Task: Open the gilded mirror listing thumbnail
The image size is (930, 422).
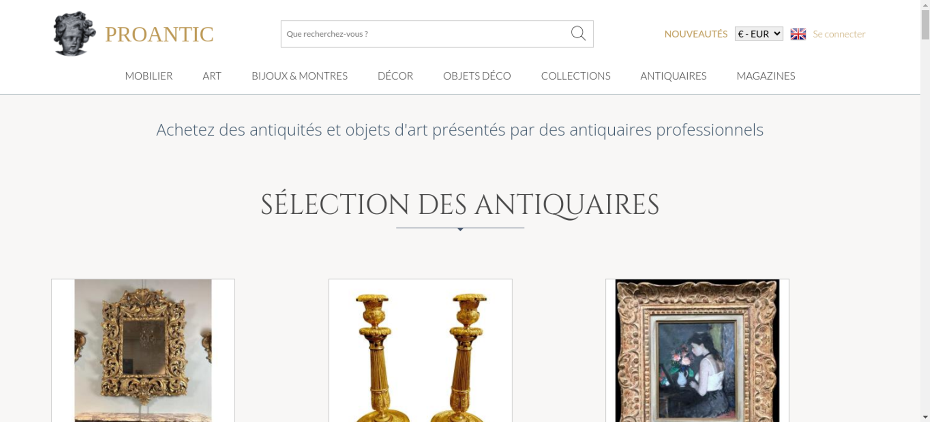Action: coord(143,350)
